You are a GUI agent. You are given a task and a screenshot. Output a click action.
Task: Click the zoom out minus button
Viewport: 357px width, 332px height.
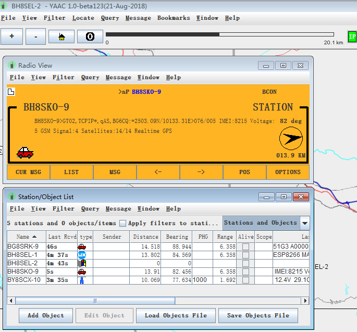tap(35, 36)
